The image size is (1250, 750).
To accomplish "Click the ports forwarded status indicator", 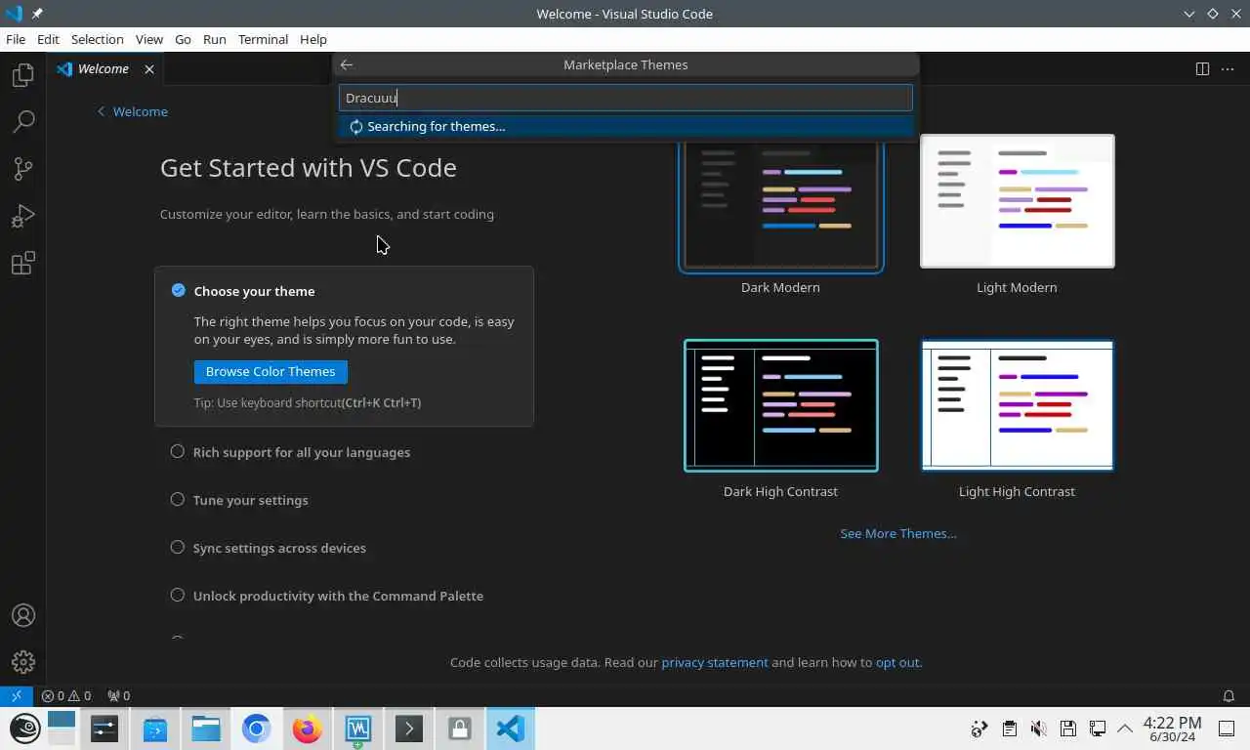I will (118, 695).
